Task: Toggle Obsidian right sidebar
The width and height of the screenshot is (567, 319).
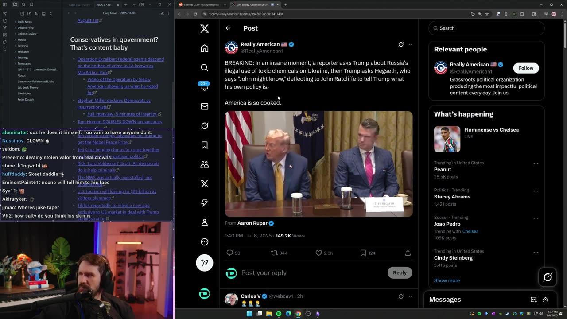Action: tap(141, 4)
